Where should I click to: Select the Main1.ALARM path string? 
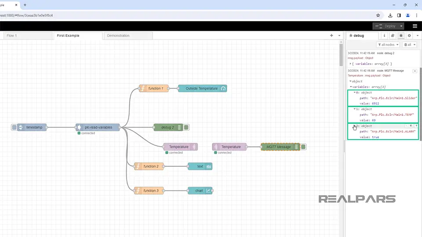pyautogui.click(x=393, y=131)
